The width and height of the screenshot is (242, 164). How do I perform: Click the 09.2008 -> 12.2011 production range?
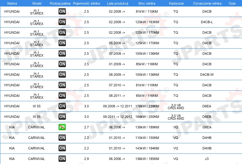118,106
